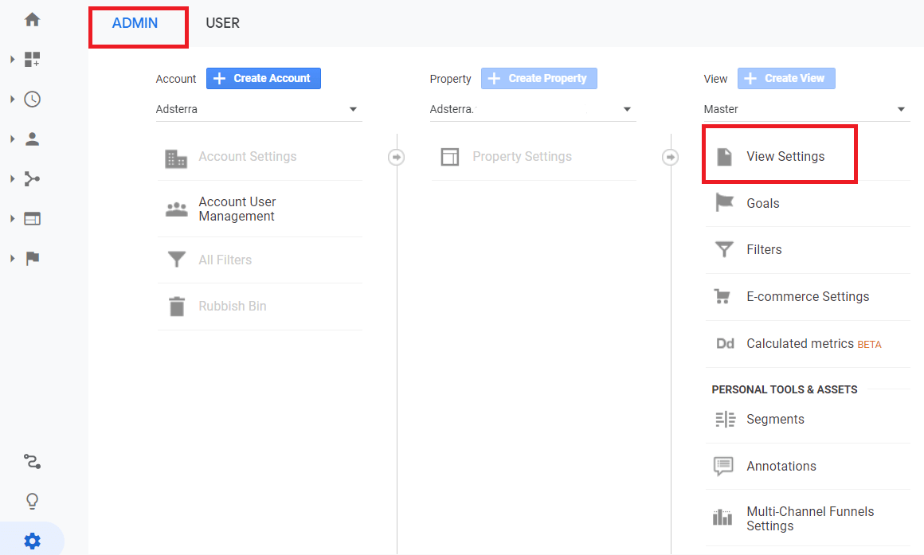Open the Behavior reports icon
The image size is (924, 555).
click(x=31, y=218)
